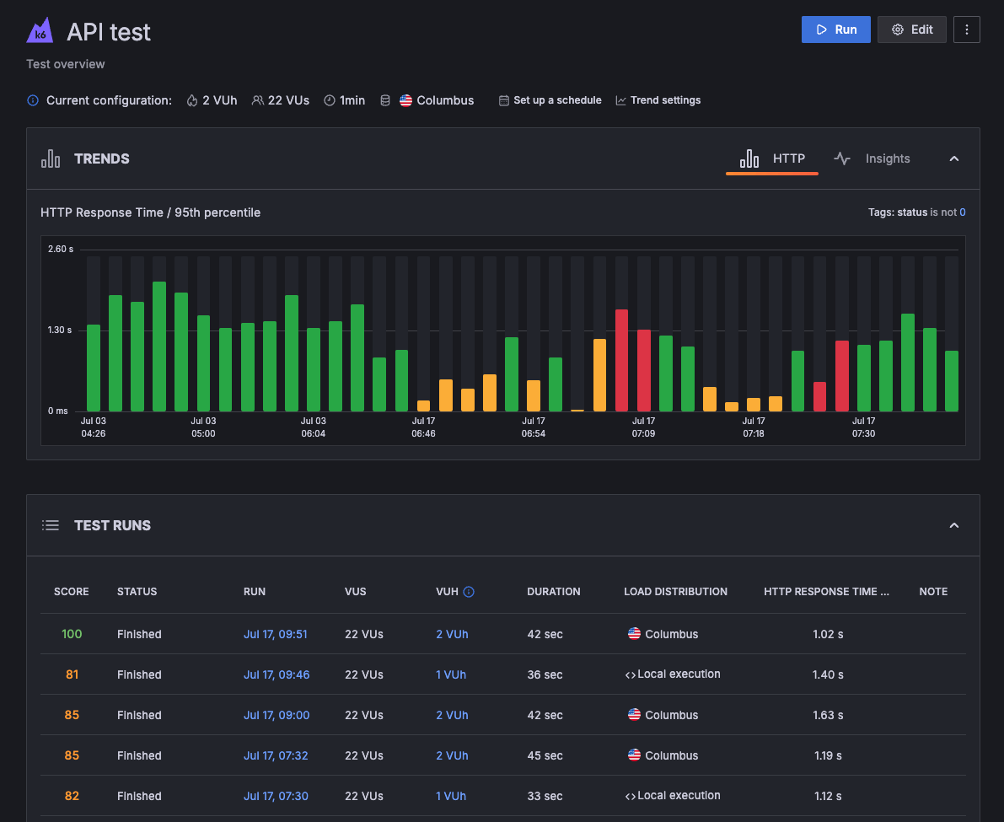The height and width of the screenshot is (822, 1004).
Task: Click the VUs people icon in configuration bar
Action: (x=256, y=99)
